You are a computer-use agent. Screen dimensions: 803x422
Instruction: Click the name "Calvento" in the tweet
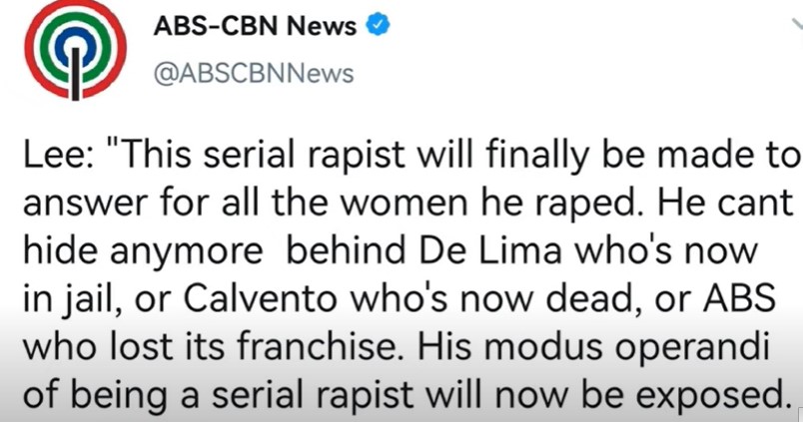(x=259, y=298)
